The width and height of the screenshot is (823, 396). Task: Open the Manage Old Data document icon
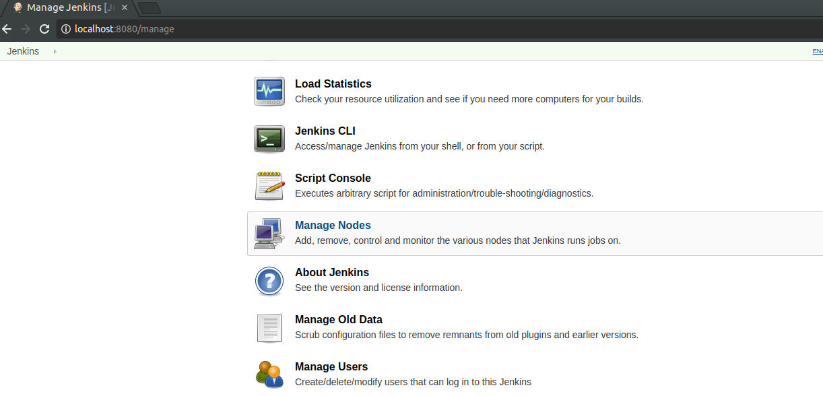[269, 328]
